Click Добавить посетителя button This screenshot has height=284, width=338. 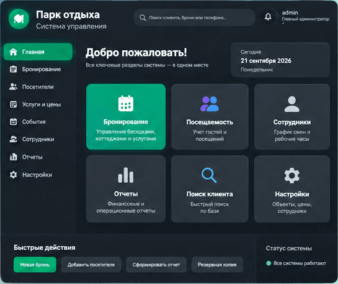[x=91, y=265]
